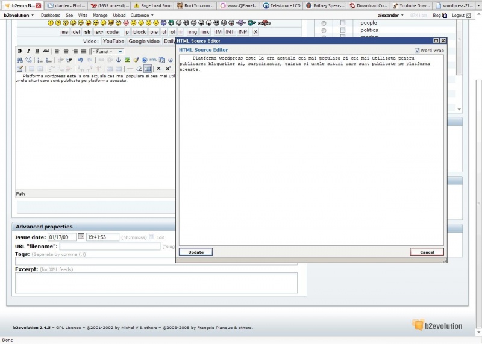Open alexander user menu dropdown
This screenshot has width=482, height=344.
point(390,15)
